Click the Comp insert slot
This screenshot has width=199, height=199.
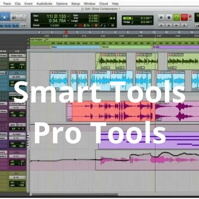(x=3, y=73)
